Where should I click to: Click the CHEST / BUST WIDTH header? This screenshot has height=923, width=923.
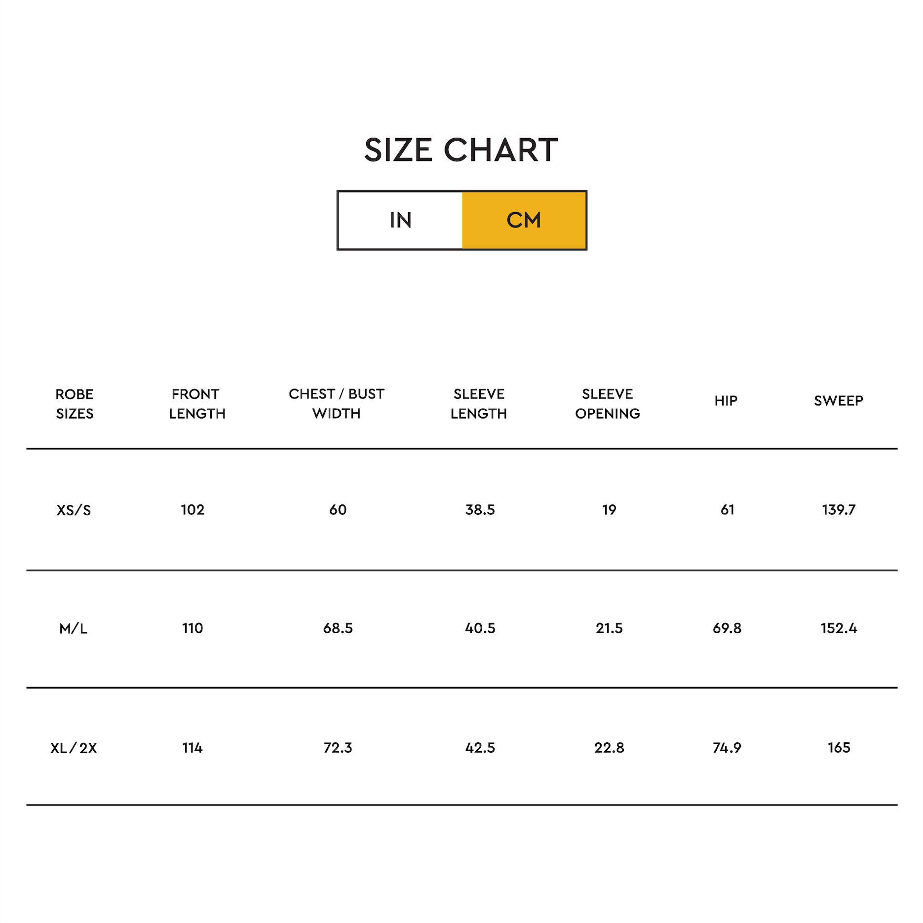337,404
